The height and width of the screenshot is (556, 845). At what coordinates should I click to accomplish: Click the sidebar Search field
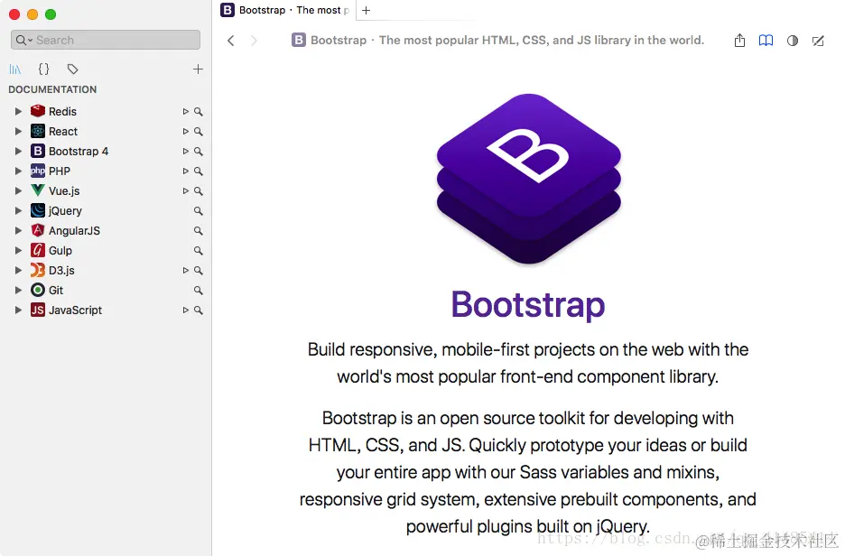click(106, 40)
